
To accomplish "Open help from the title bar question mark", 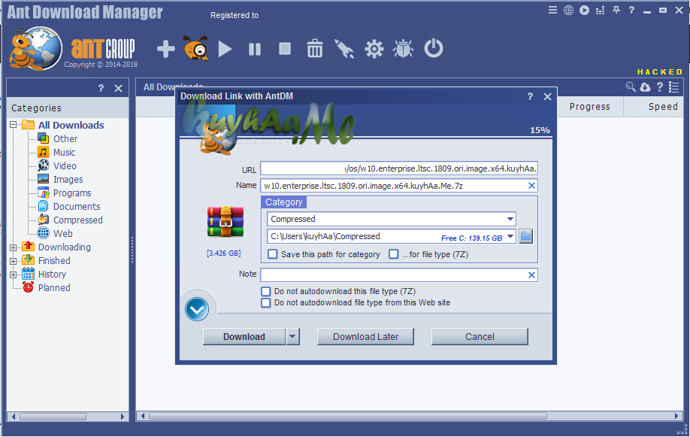I will point(631,10).
